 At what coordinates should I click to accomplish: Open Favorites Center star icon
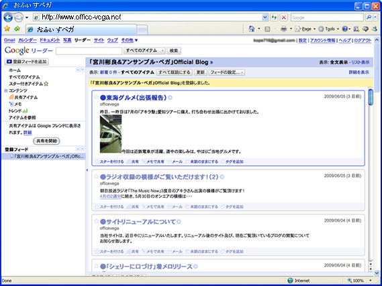coord(7,29)
